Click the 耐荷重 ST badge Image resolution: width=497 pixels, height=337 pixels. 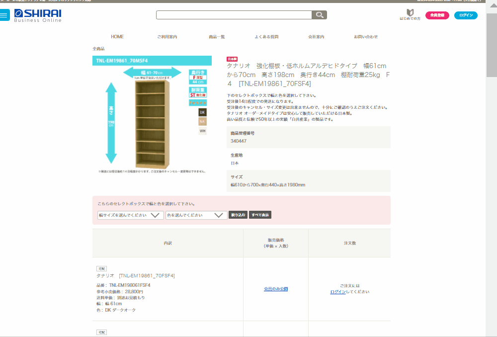coord(198,92)
